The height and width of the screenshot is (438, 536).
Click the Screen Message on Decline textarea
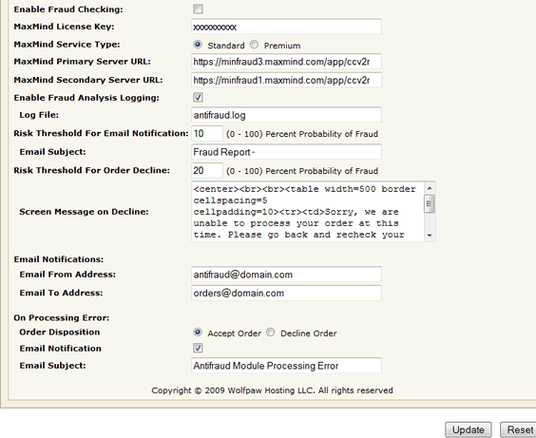coord(308,212)
